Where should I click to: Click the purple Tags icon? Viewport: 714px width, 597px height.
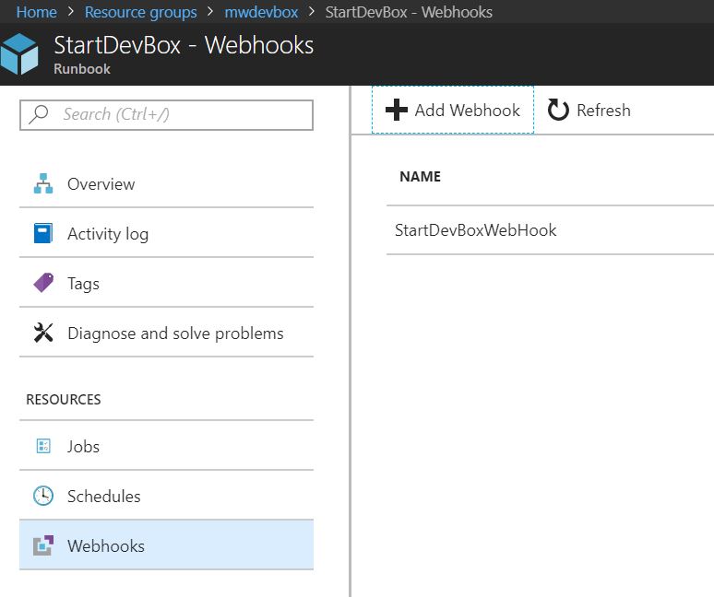(x=43, y=283)
